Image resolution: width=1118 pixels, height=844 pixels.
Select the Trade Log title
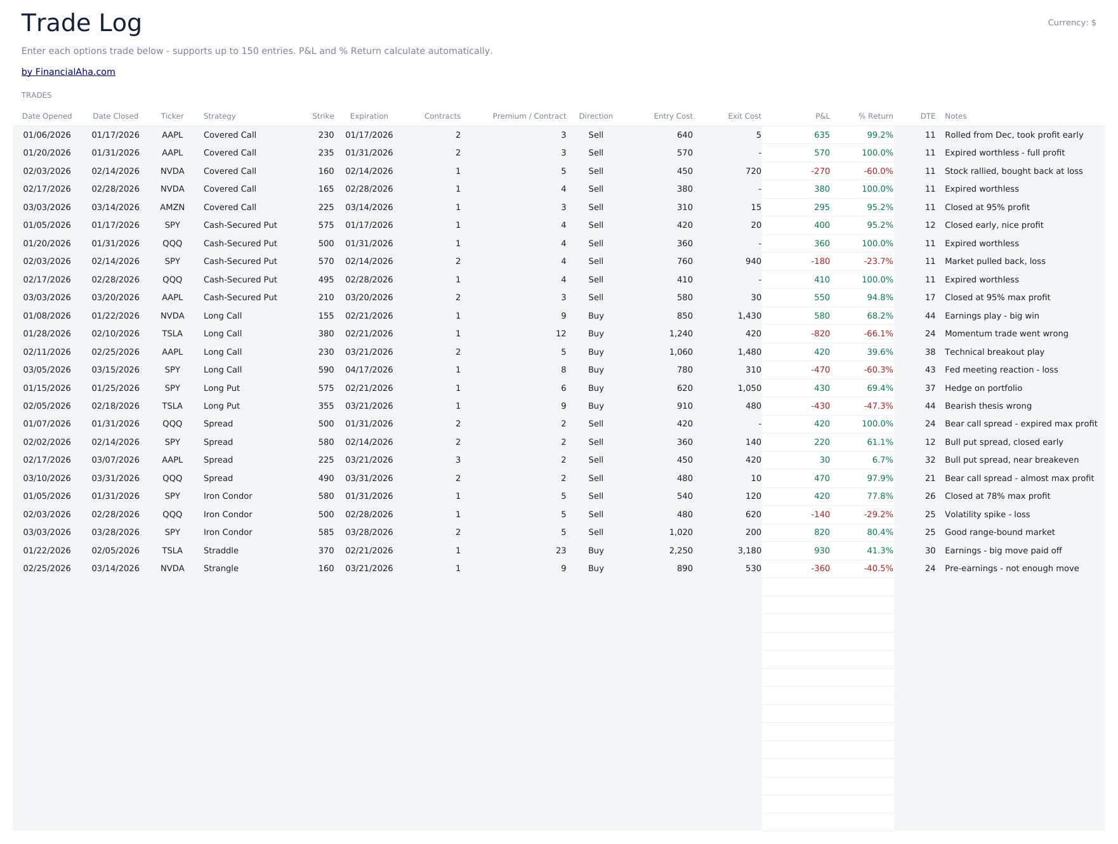[81, 23]
